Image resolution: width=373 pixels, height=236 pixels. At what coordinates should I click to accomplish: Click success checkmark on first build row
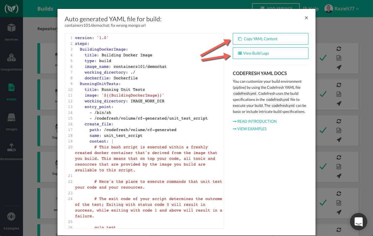click(323, 58)
